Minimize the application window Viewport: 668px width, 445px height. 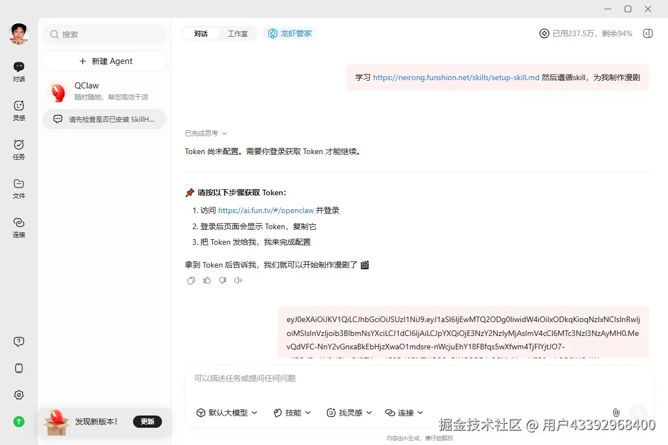[608, 9]
